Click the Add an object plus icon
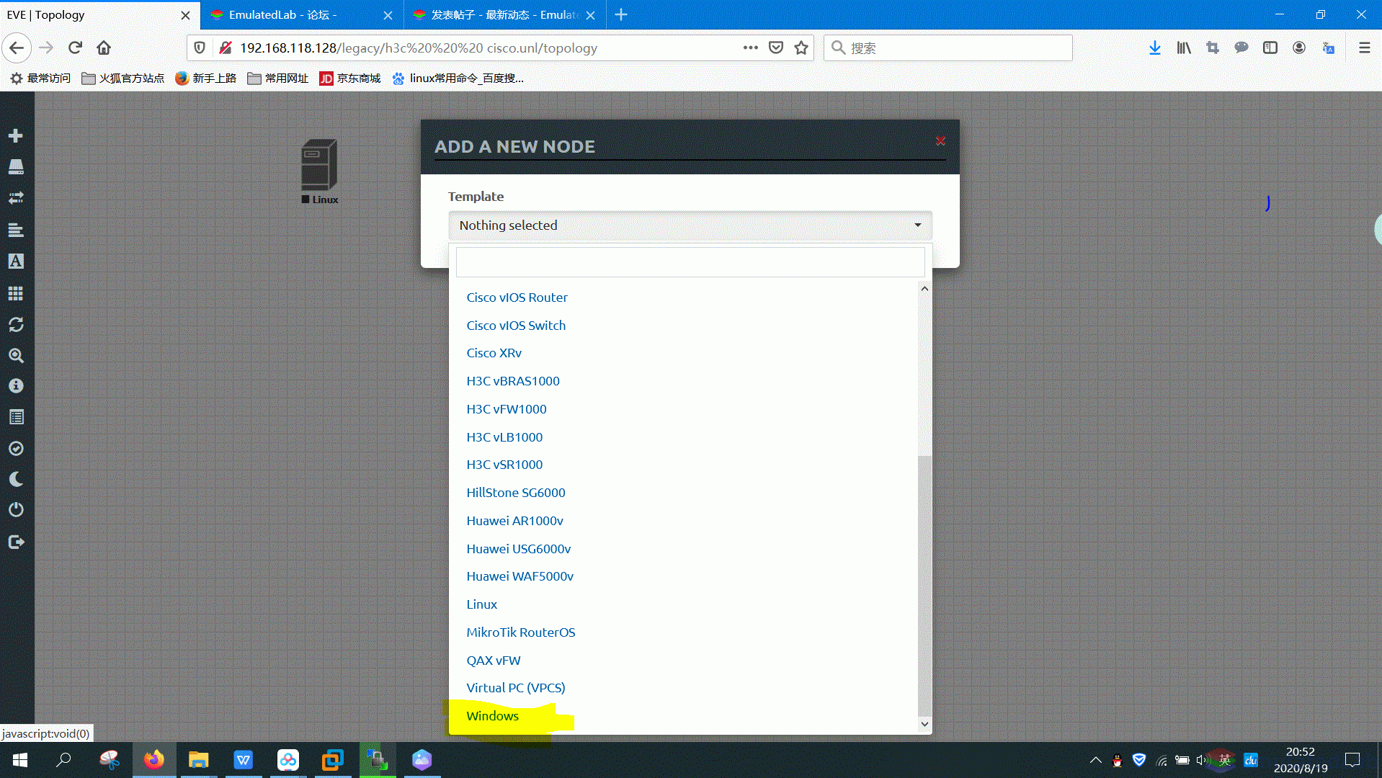1382x778 pixels. point(16,135)
